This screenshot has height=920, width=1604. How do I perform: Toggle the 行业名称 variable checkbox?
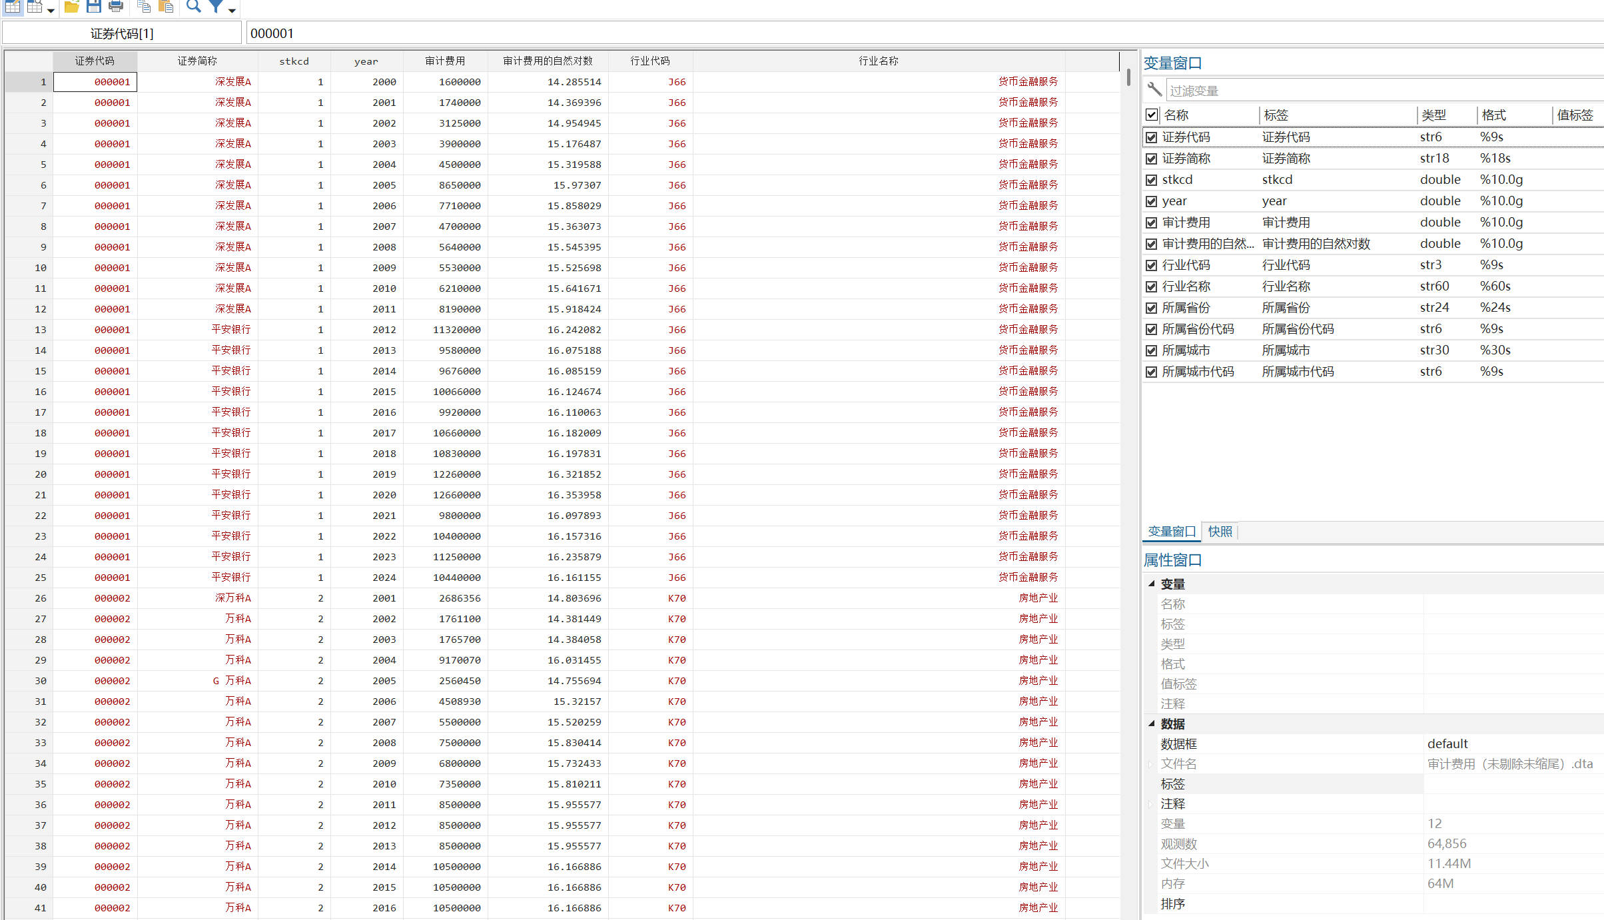point(1151,286)
